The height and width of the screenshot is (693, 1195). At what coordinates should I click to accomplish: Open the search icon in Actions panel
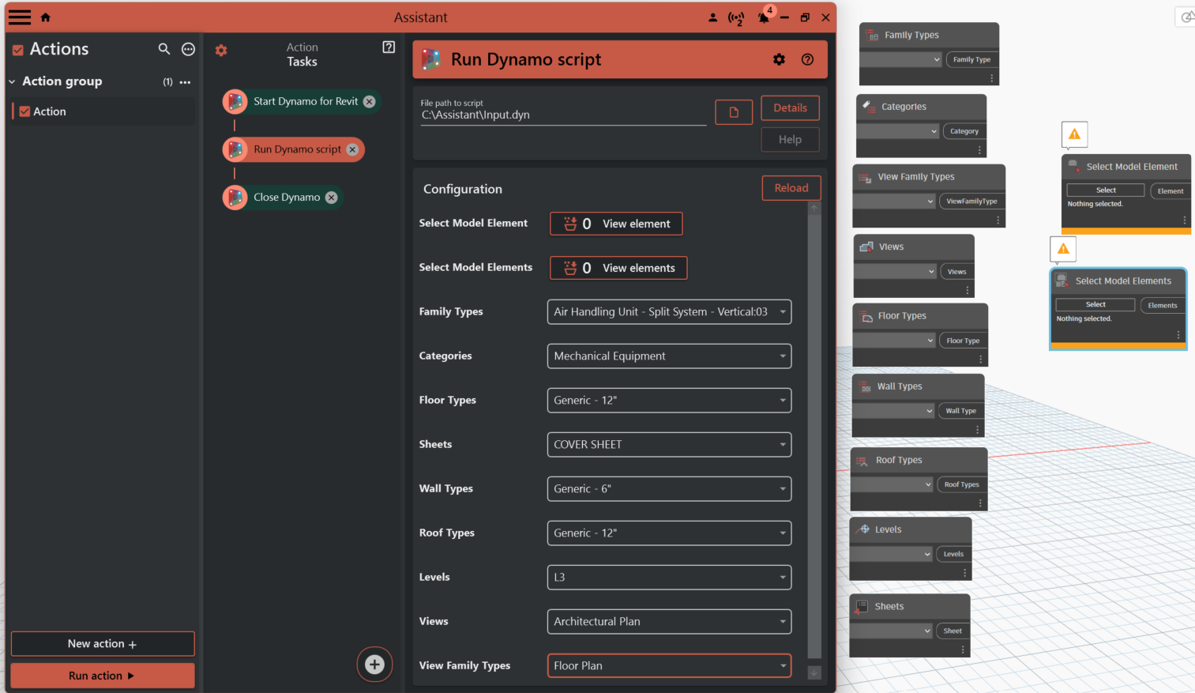[x=163, y=49]
